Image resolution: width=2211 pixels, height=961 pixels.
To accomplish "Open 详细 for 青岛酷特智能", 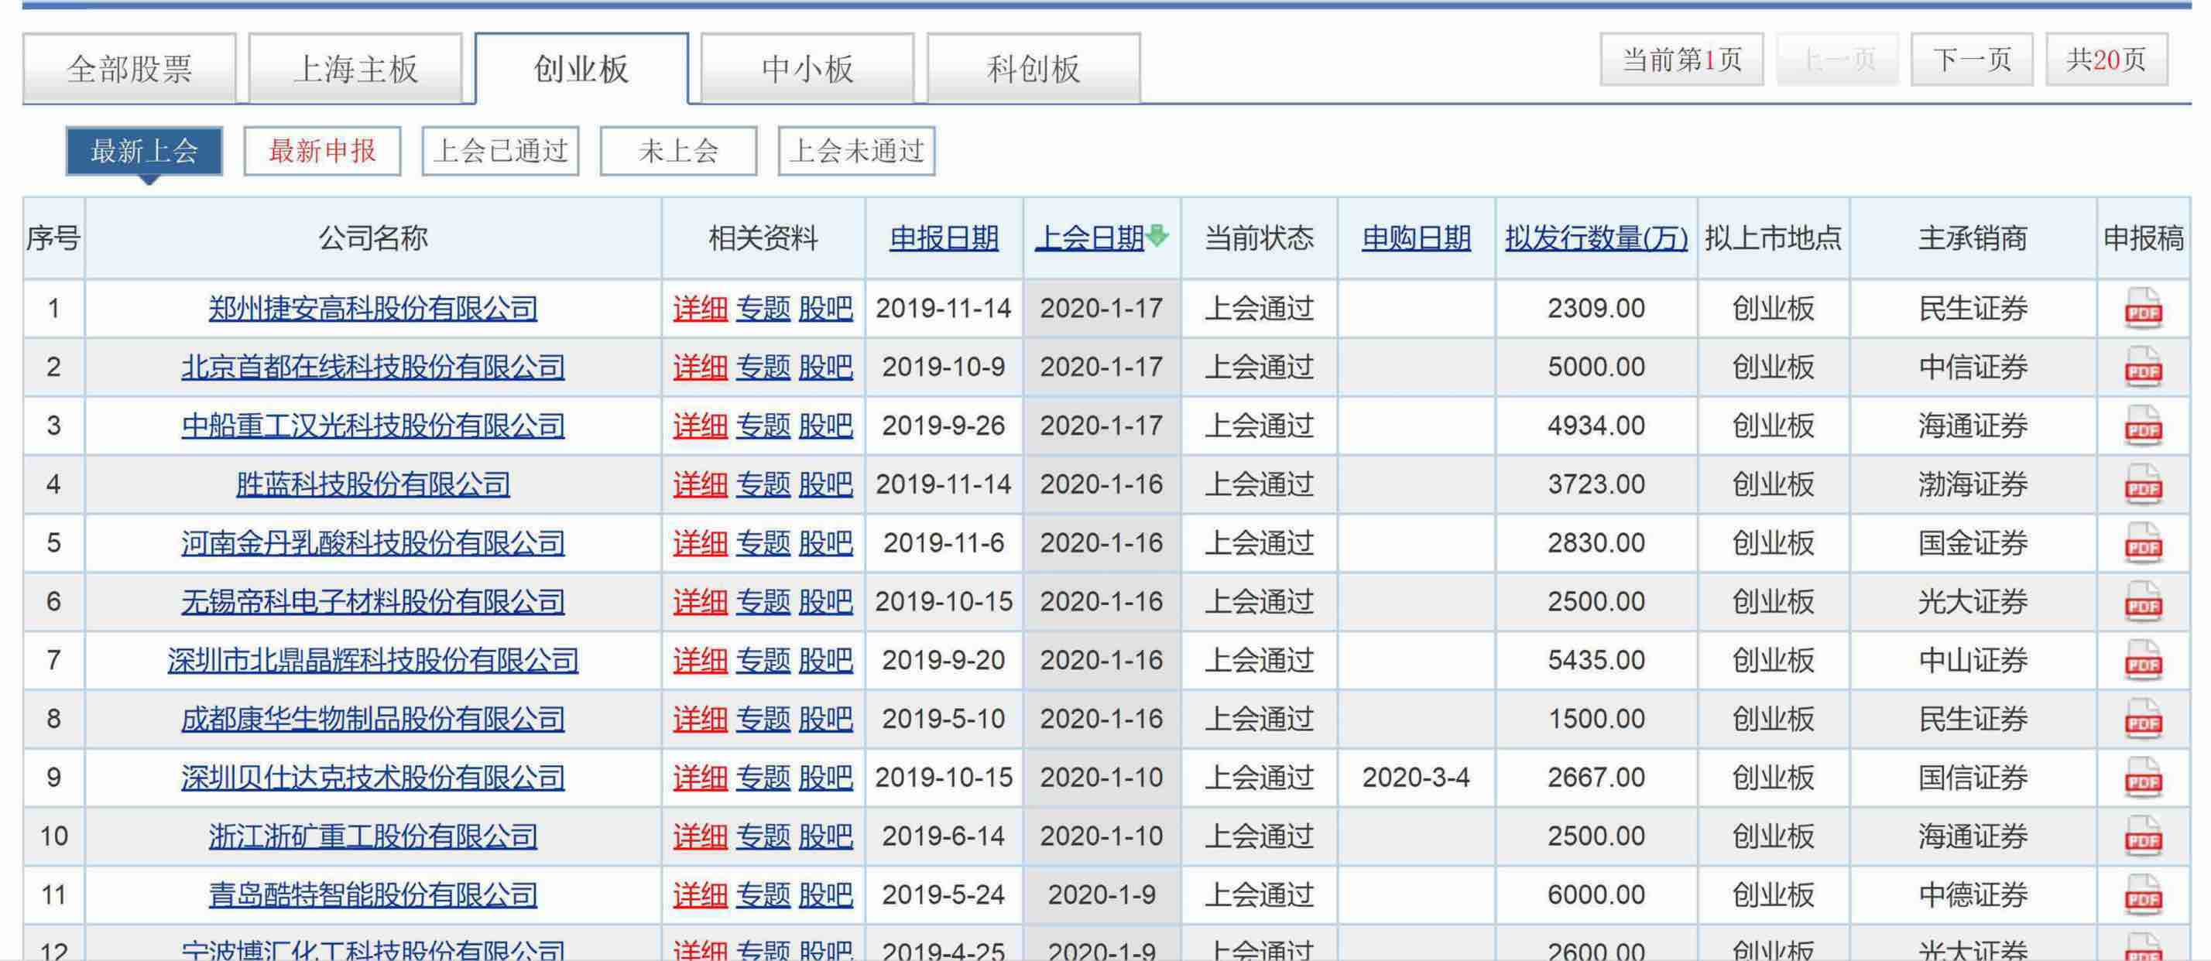I will (x=700, y=895).
